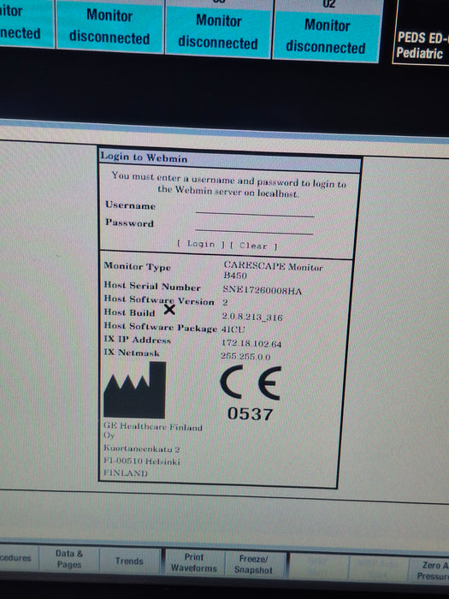Click the IX IP address 172.18.102.64
The width and height of the screenshot is (449, 599).
point(251,343)
